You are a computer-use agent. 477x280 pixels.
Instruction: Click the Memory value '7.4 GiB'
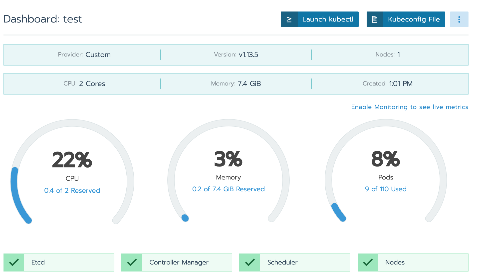click(249, 83)
